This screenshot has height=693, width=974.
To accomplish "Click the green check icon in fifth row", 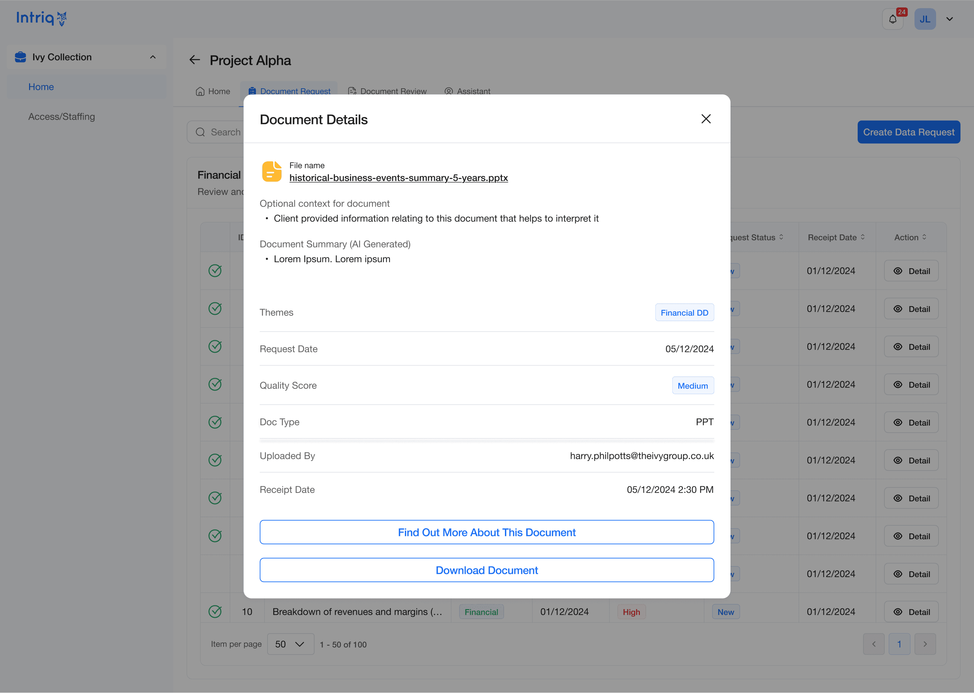I will (x=215, y=422).
